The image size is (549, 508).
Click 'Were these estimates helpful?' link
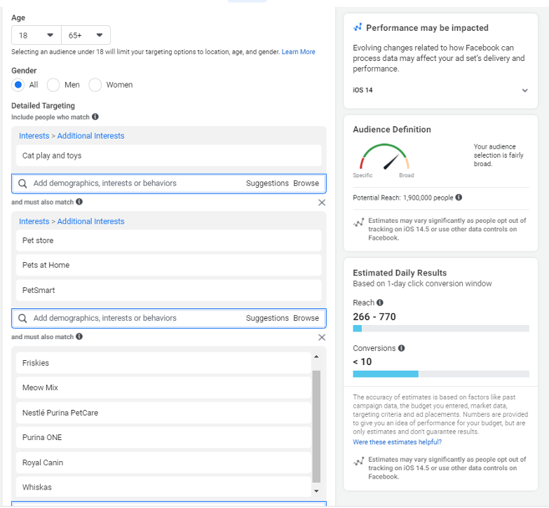click(397, 442)
